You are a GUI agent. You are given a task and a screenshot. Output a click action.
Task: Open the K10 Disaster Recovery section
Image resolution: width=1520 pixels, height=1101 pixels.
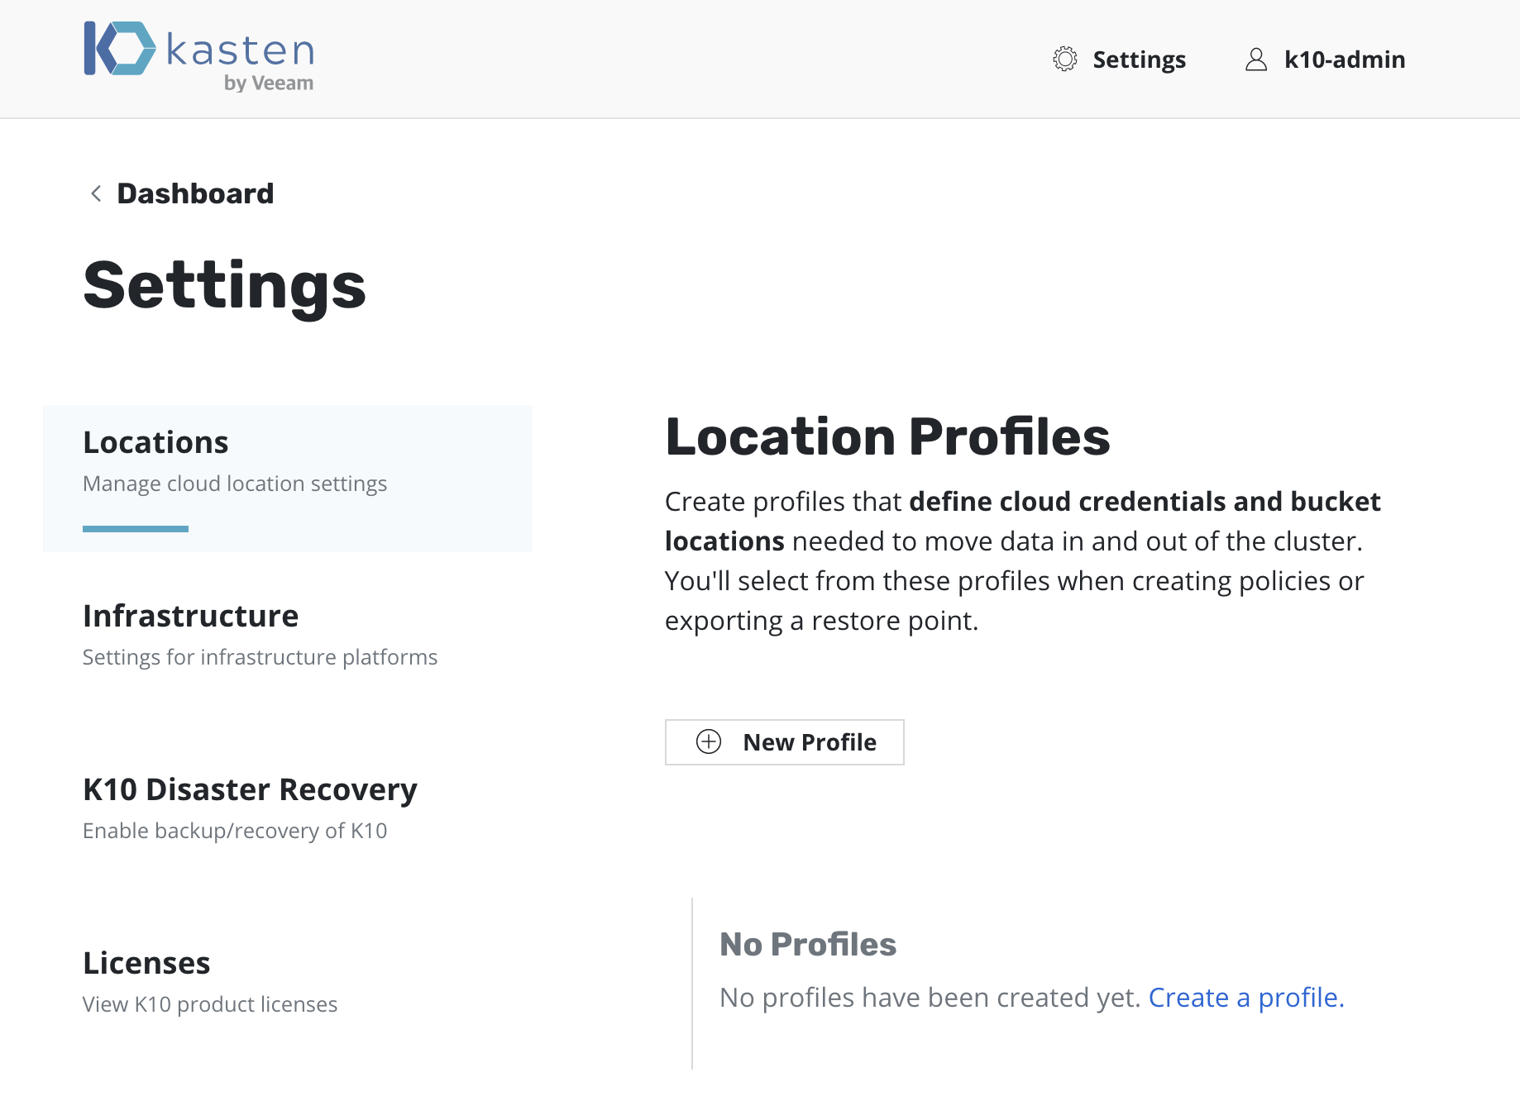pyautogui.click(x=250, y=790)
